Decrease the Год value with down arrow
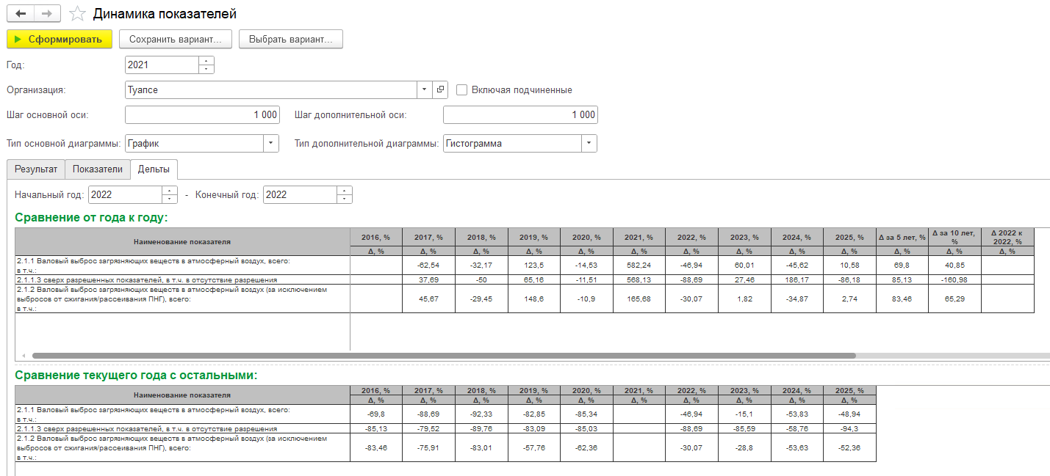Viewport: 1050px width, 476px height. pos(206,69)
